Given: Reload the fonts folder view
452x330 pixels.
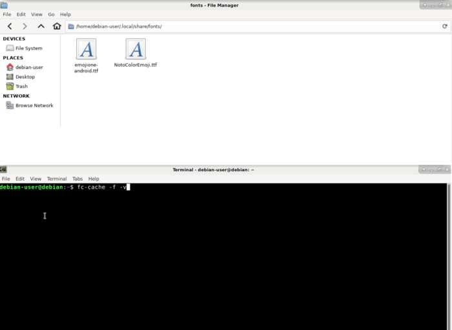Looking at the screenshot, I should [x=445, y=26].
